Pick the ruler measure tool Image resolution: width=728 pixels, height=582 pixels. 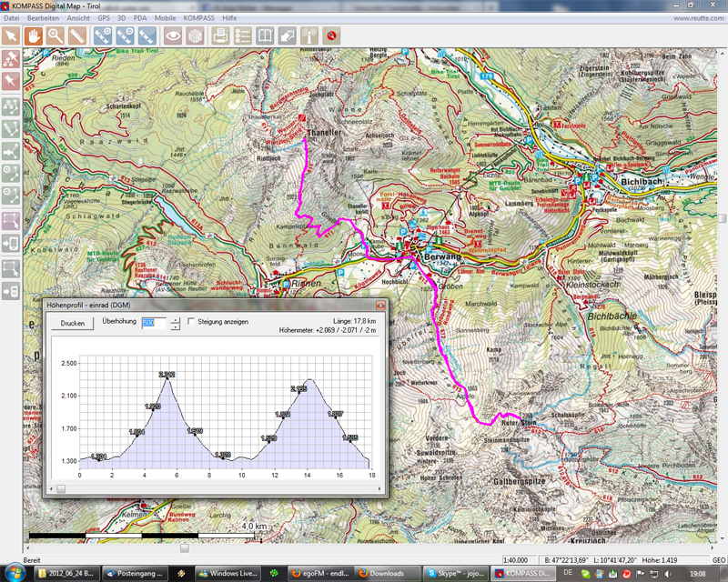pyautogui.click(x=78, y=35)
